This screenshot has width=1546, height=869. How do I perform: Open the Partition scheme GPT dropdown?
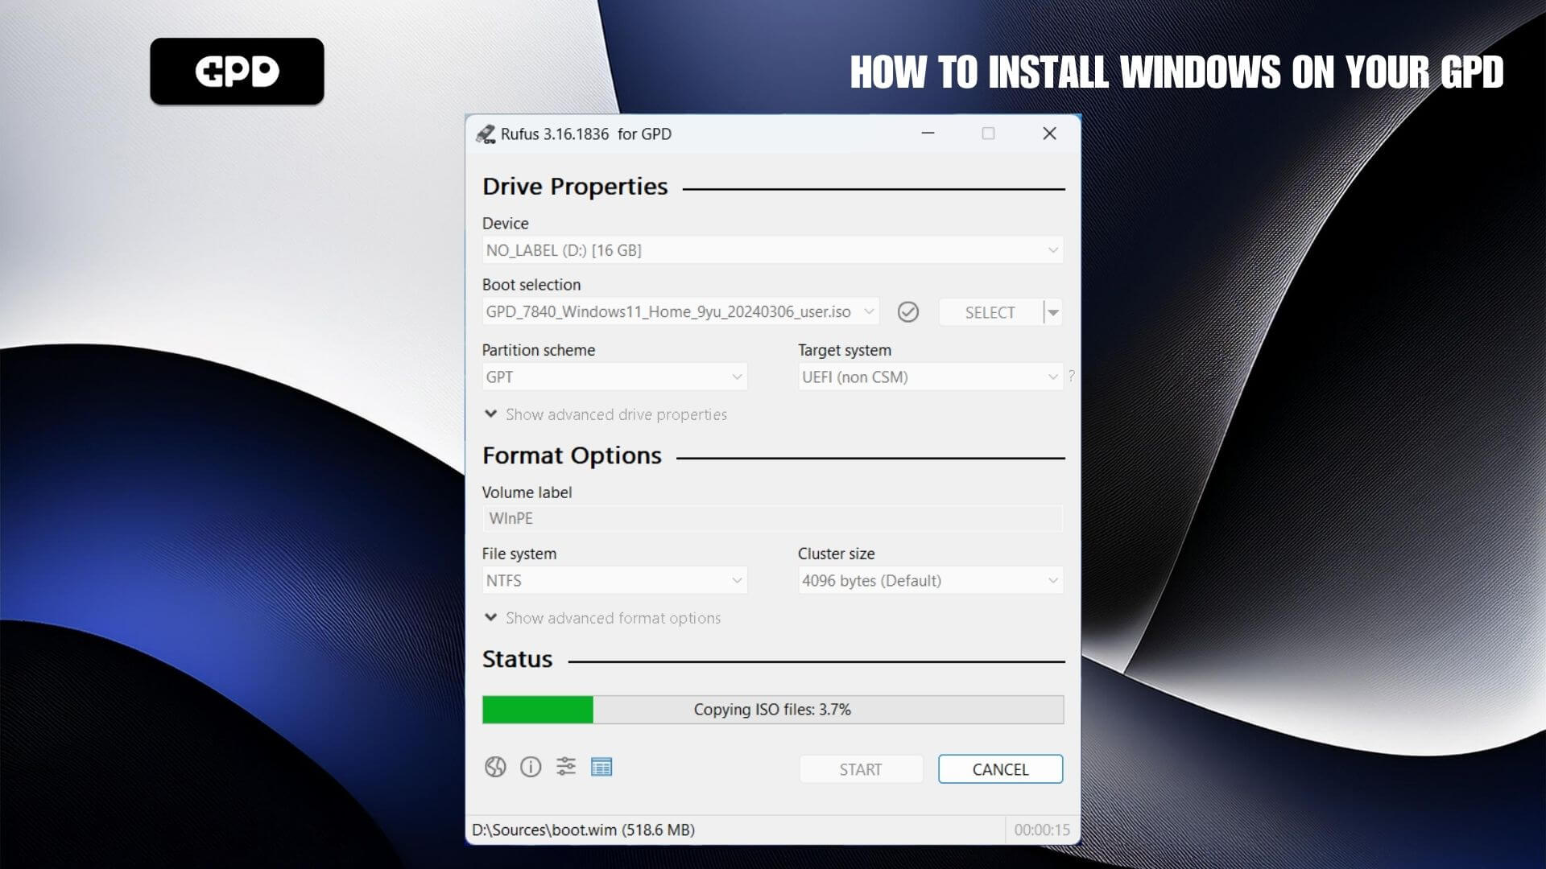614,377
